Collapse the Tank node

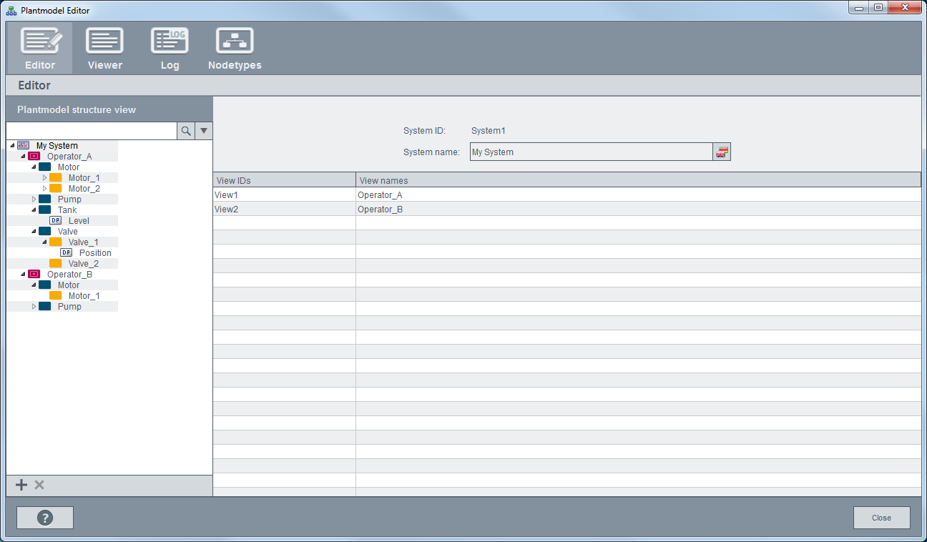click(34, 210)
